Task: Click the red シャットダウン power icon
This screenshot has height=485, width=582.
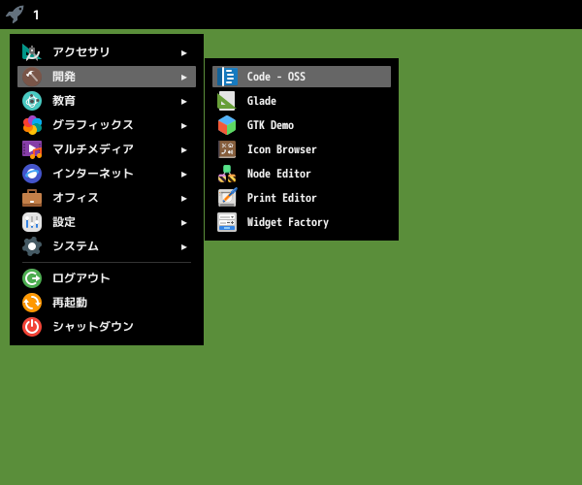Action: click(32, 327)
